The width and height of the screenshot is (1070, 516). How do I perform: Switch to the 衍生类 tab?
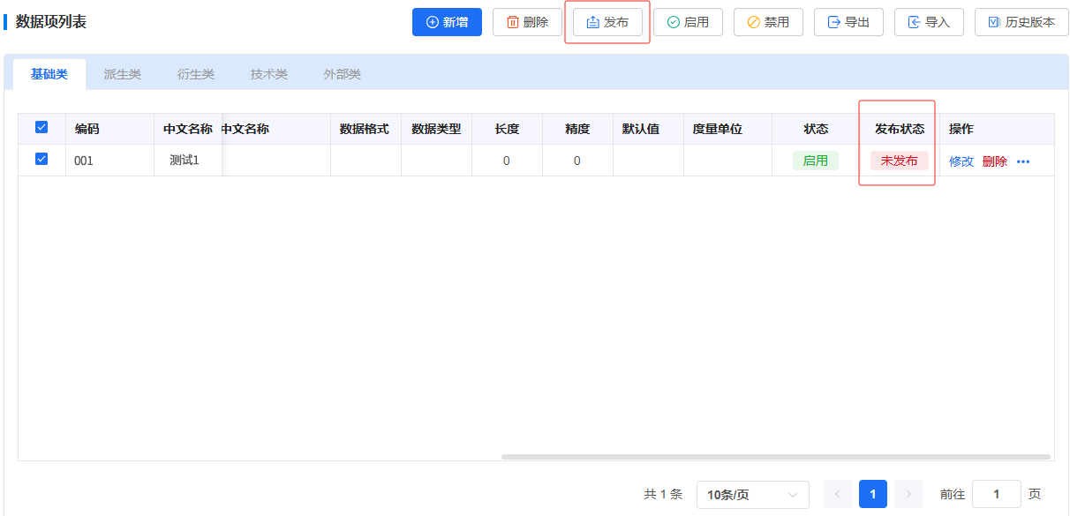tap(196, 74)
